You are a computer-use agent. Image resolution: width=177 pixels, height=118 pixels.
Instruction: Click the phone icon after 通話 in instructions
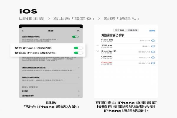[134, 19]
